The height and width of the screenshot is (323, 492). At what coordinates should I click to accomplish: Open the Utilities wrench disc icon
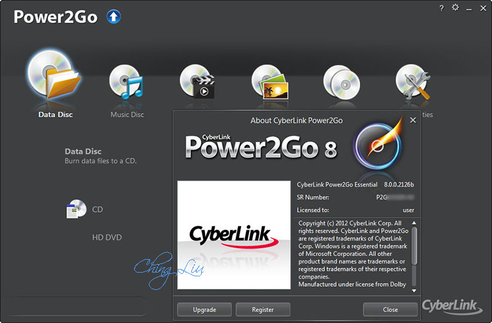413,82
